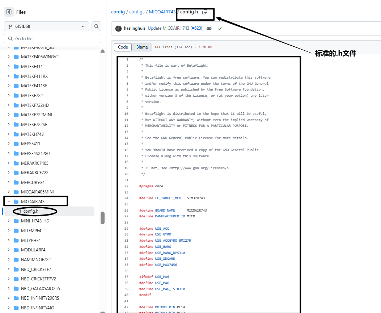Click the Go to file search field

coord(52,39)
